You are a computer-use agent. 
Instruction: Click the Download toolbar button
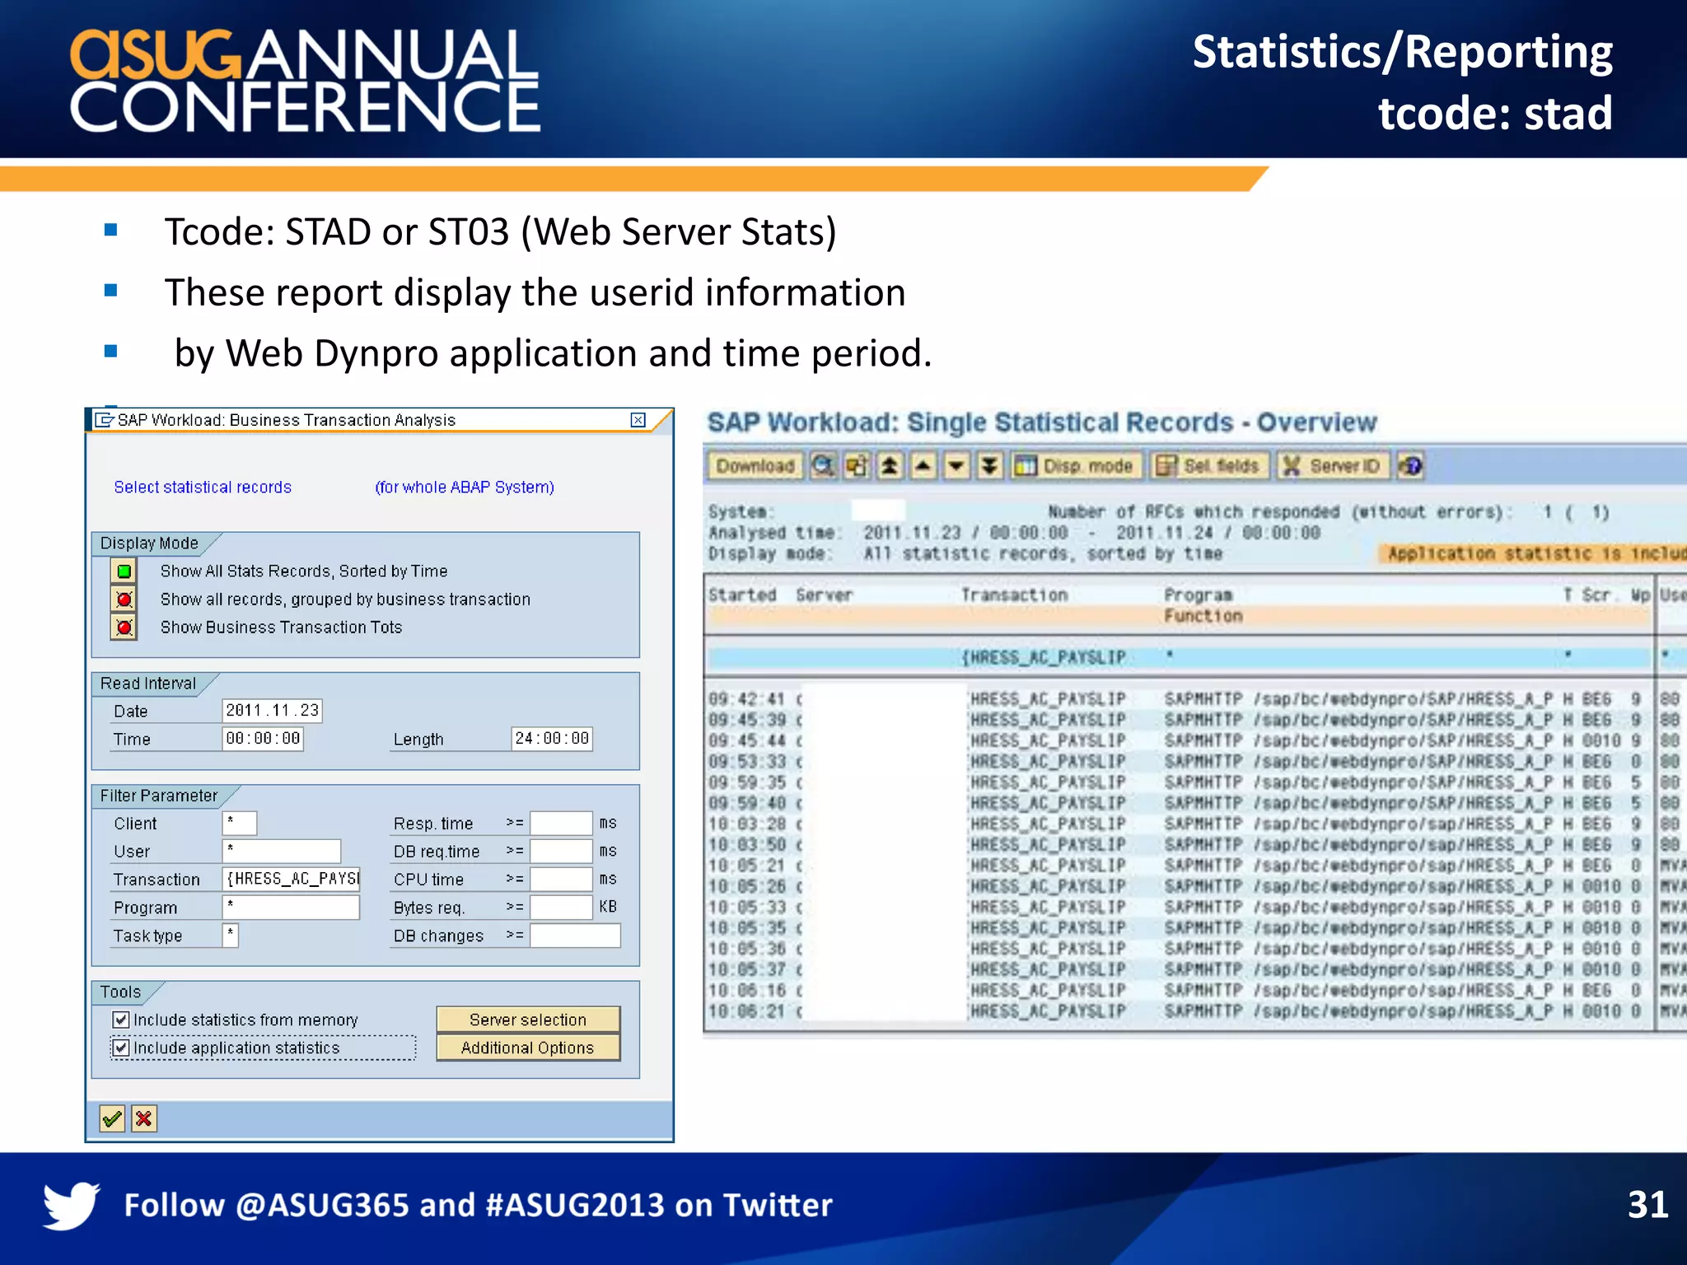[755, 466]
